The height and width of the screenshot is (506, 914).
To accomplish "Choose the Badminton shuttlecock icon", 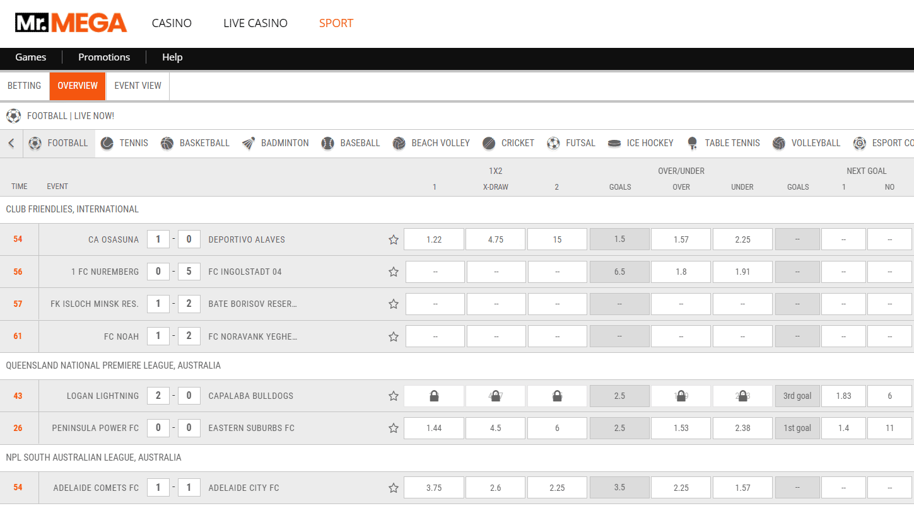I will point(249,143).
